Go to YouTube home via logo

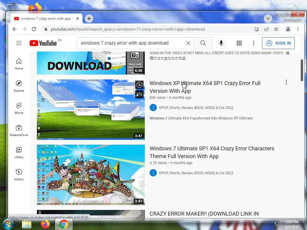(43, 43)
